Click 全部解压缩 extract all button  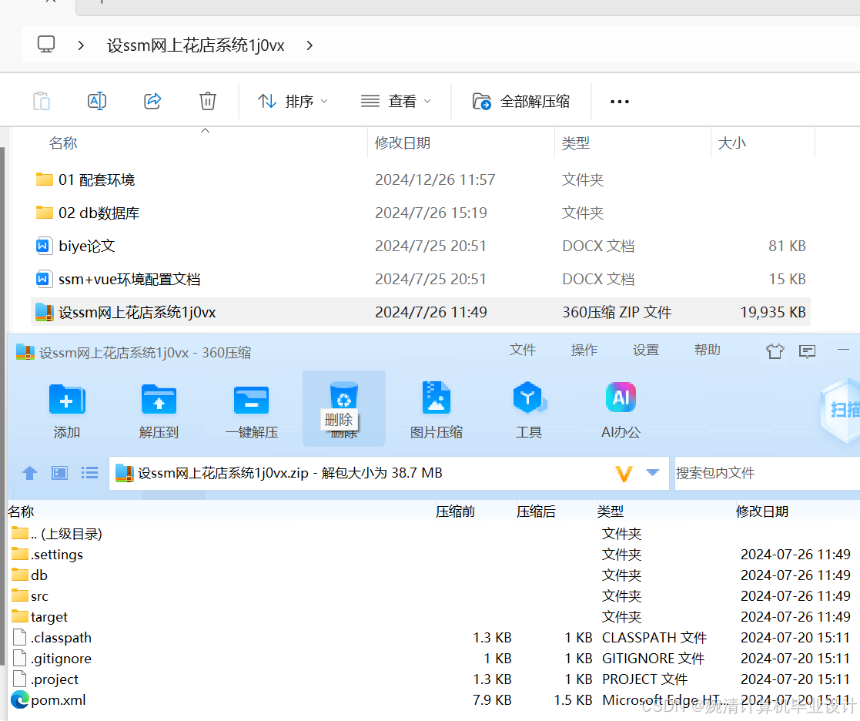coord(521,101)
